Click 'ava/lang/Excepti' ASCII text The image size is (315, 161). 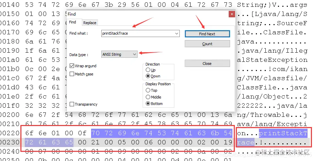[272, 124]
